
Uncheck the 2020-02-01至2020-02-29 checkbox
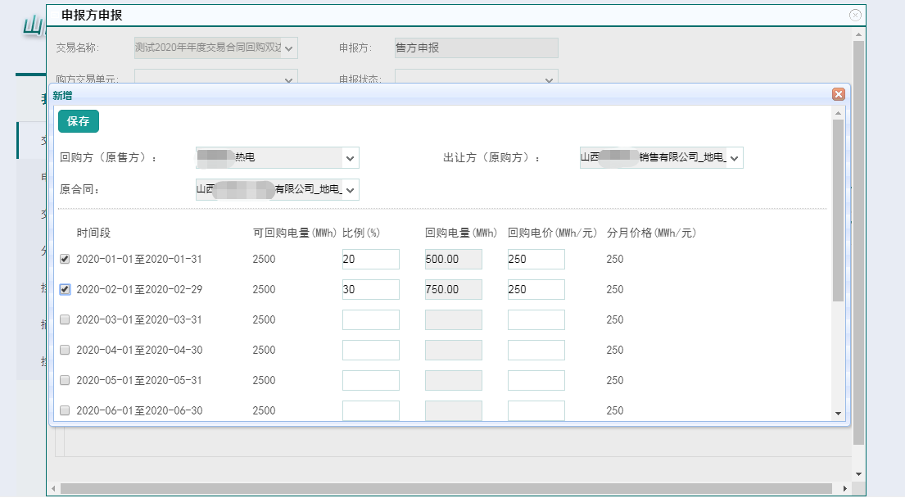tap(66, 289)
